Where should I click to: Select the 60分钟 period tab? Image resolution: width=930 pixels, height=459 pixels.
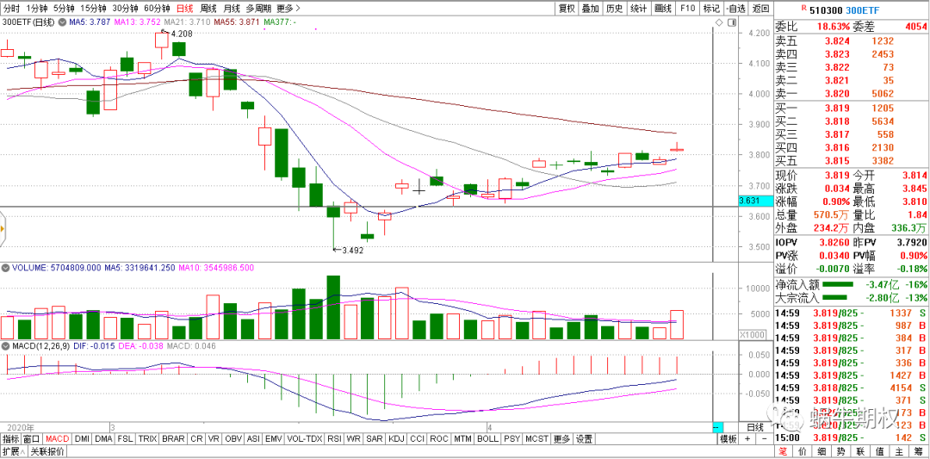pos(158,9)
